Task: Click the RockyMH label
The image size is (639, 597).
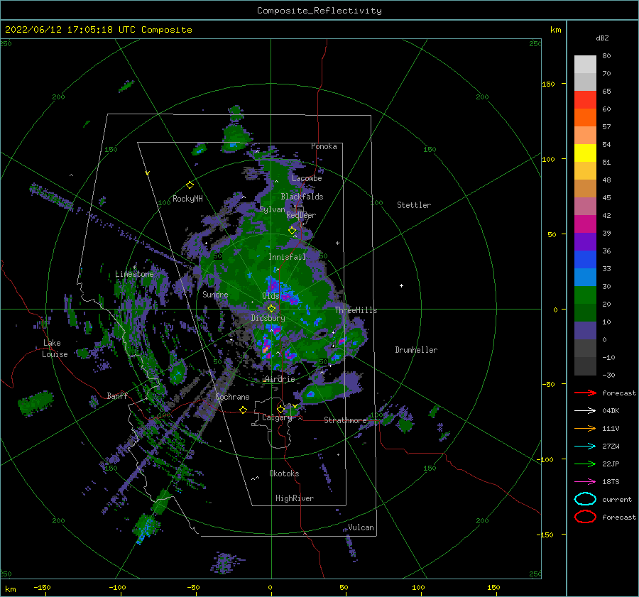Action: pyautogui.click(x=187, y=199)
